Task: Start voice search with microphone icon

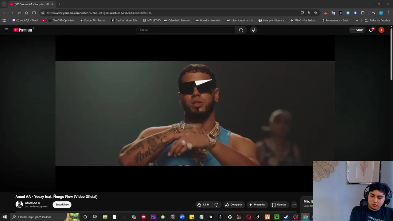Action: 253,30
